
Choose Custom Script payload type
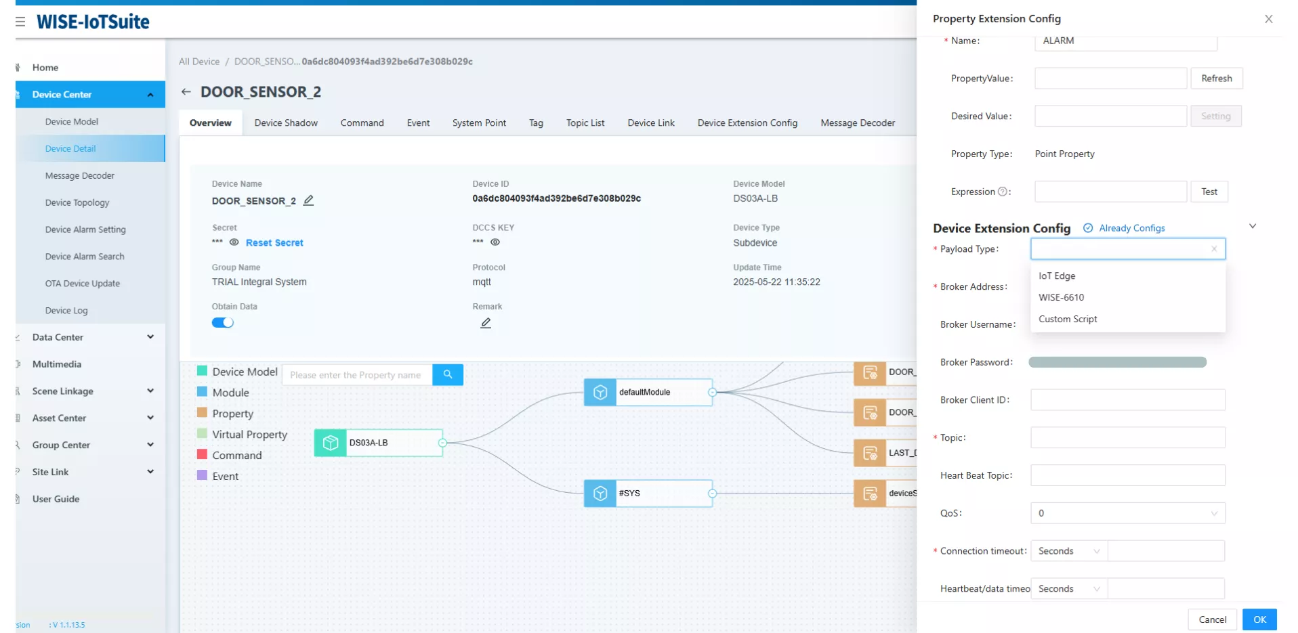point(1128,319)
